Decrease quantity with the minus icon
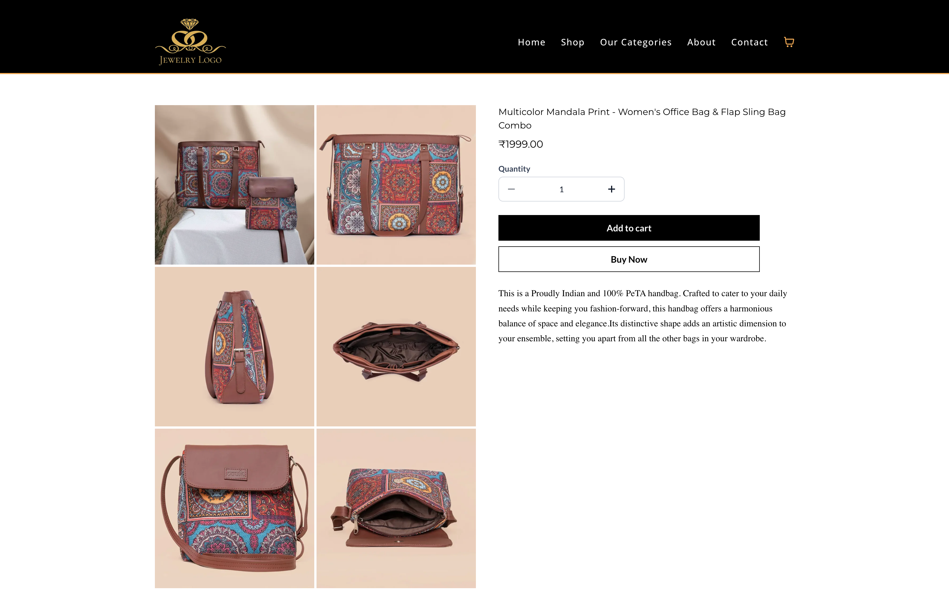This screenshot has width=949, height=611. (x=511, y=189)
